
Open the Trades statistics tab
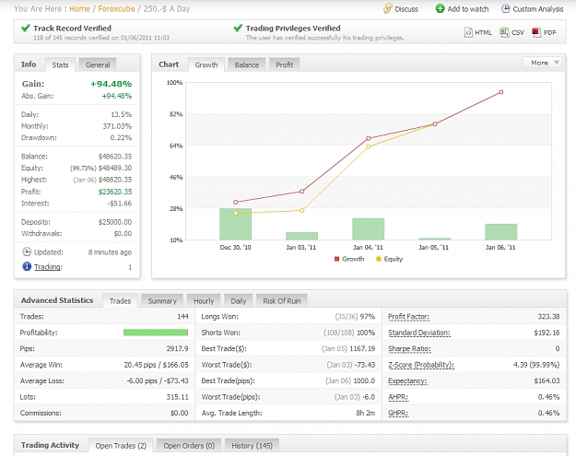120,301
